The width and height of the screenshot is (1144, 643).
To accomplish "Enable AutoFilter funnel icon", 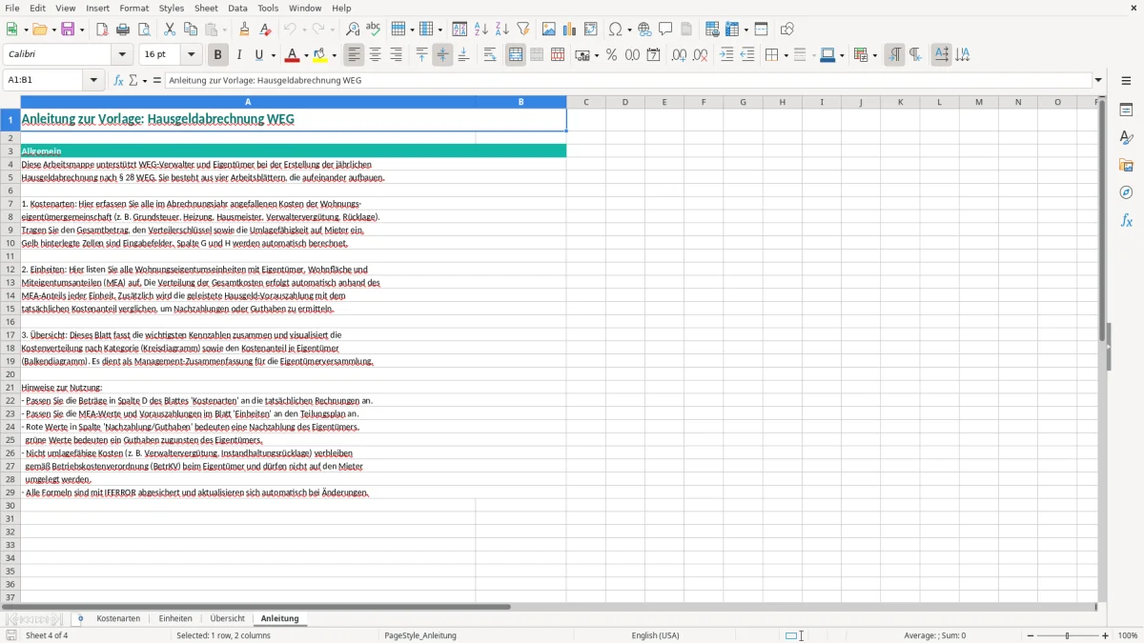I will [x=523, y=30].
